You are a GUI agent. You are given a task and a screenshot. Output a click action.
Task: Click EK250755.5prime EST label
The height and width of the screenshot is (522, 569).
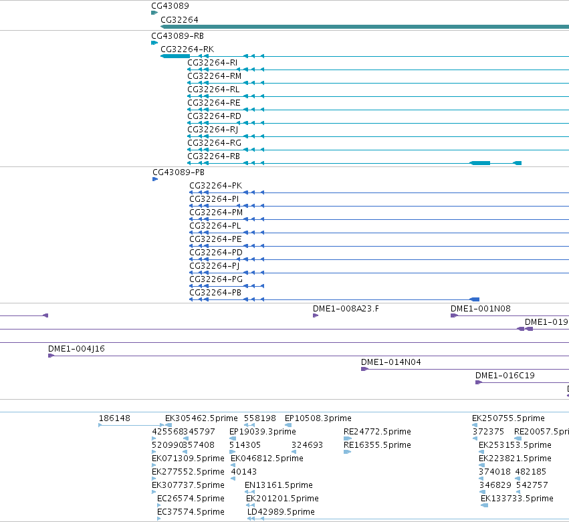(x=508, y=418)
